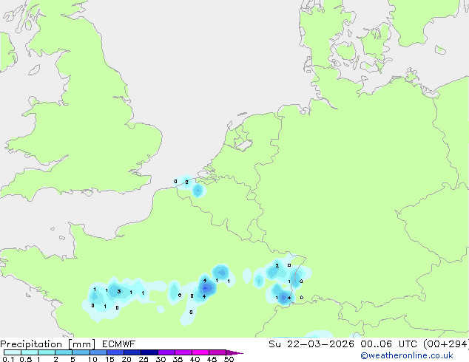The image size is (469, 362).
Task: Click the '0.5' legend scale label
Action: [x=25, y=359]
